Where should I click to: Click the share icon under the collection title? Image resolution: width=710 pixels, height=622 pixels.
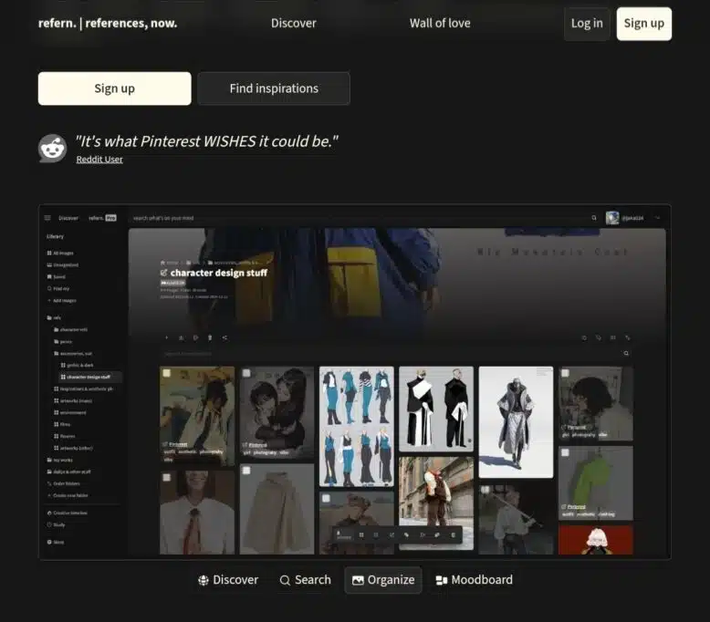(224, 337)
